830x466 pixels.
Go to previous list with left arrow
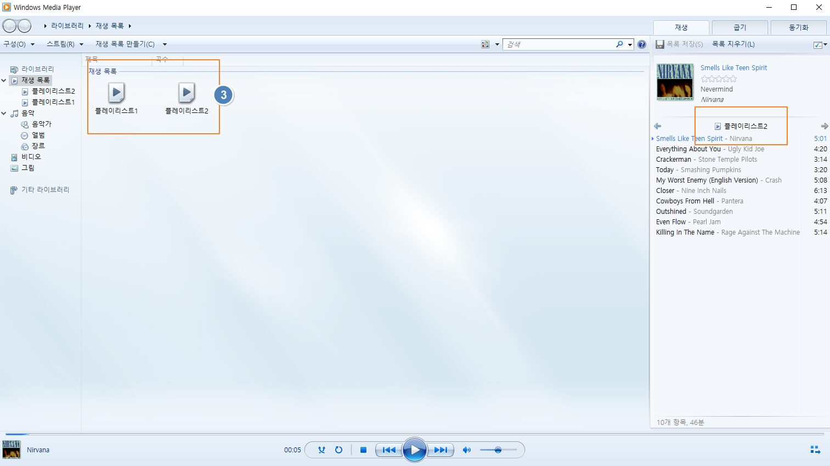(657, 126)
